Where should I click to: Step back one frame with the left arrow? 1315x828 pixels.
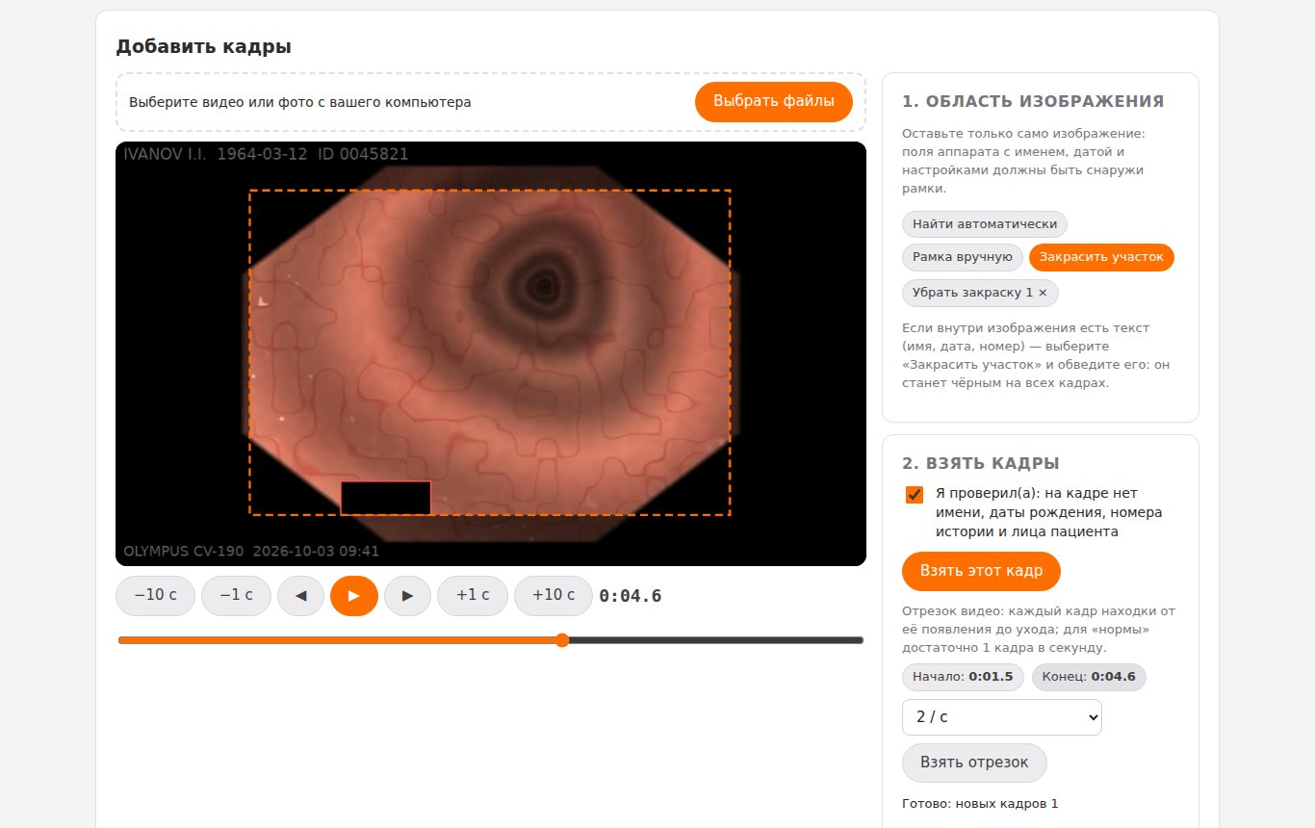tap(301, 596)
